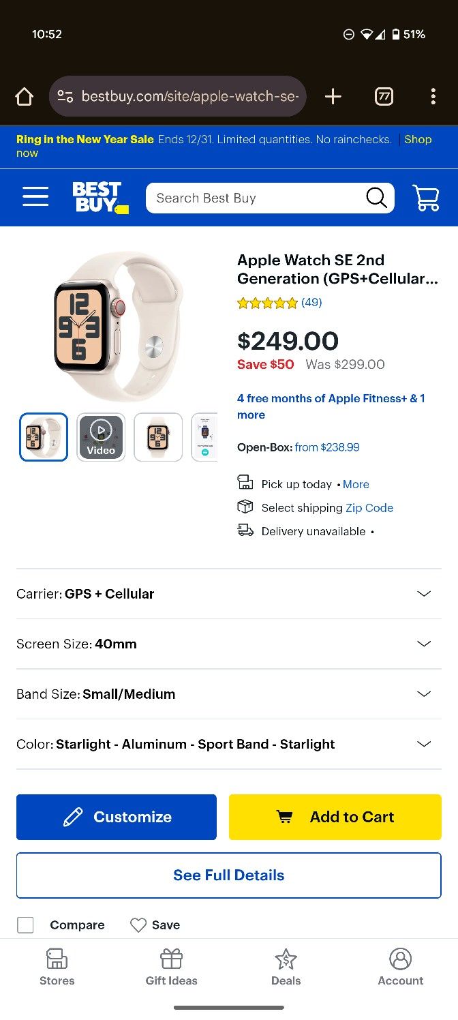This screenshot has height=1020, width=458.
Task: Open a new browser tab
Action: 333,97
